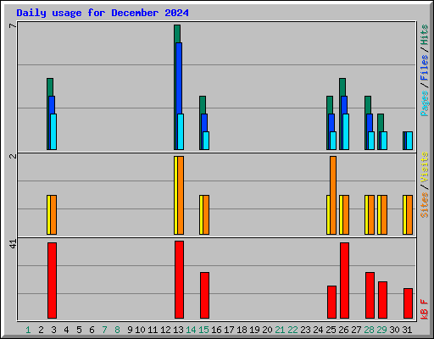Click the 'Files' legend label

(424, 67)
